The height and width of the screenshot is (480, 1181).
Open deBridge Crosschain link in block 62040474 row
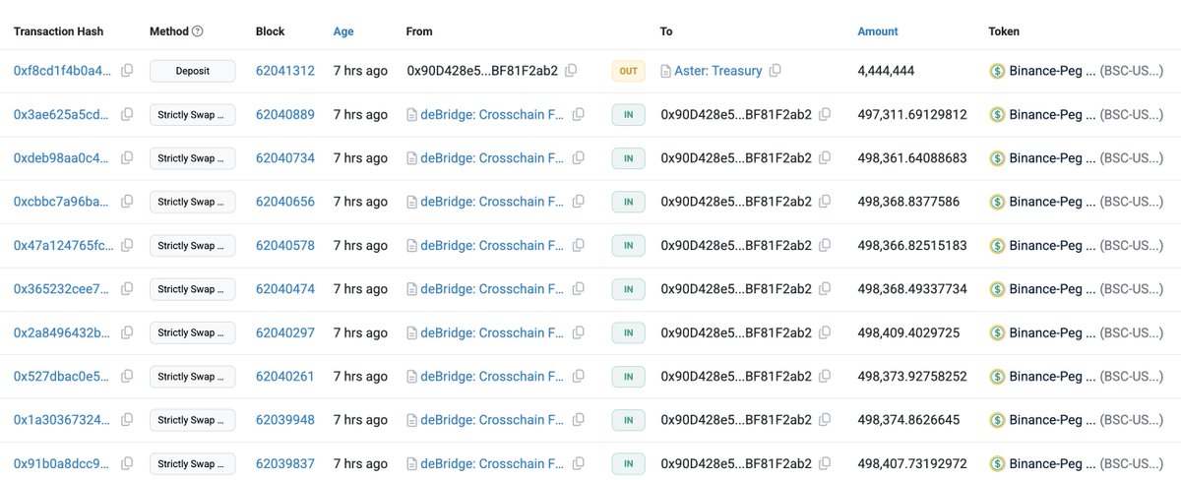[492, 289]
